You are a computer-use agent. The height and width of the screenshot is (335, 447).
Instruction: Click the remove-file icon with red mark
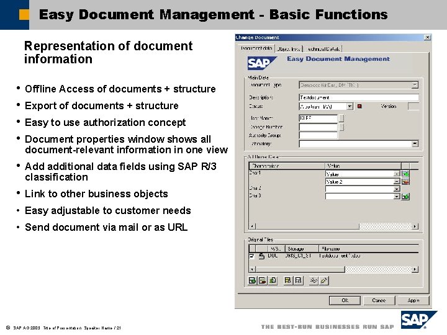click(x=262, y=280)
